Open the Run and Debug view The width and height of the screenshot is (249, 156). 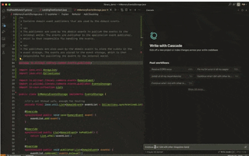pyautogui.click(x=4, y=32)
